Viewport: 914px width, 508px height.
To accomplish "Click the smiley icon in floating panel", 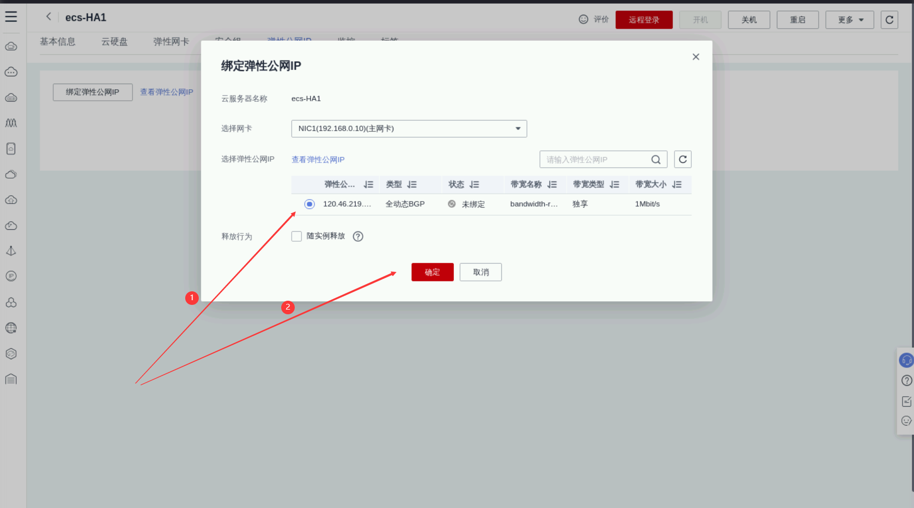I will [907, 421].
